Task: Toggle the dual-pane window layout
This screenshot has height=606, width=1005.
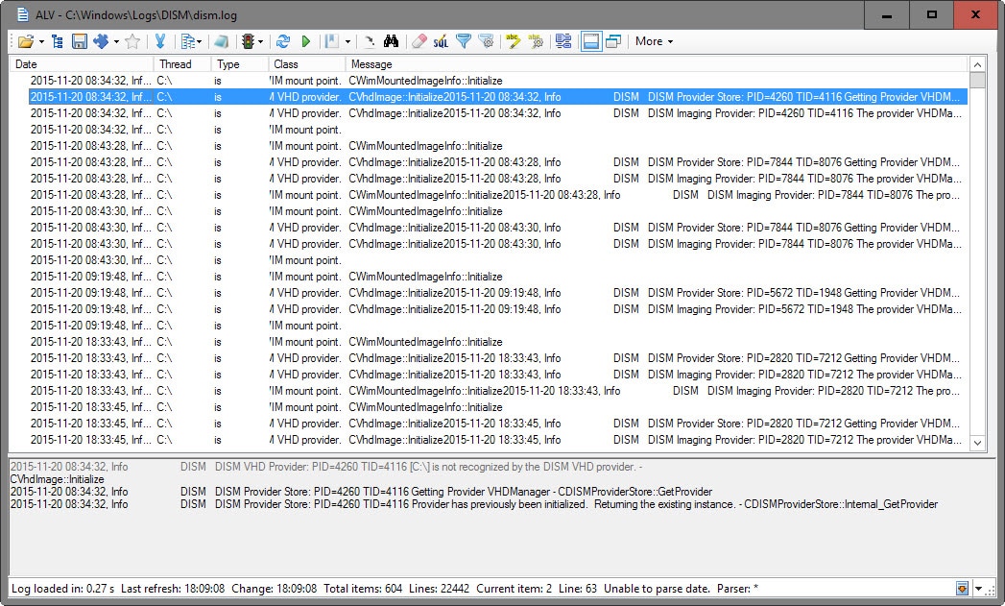Action: click(611, 41)
